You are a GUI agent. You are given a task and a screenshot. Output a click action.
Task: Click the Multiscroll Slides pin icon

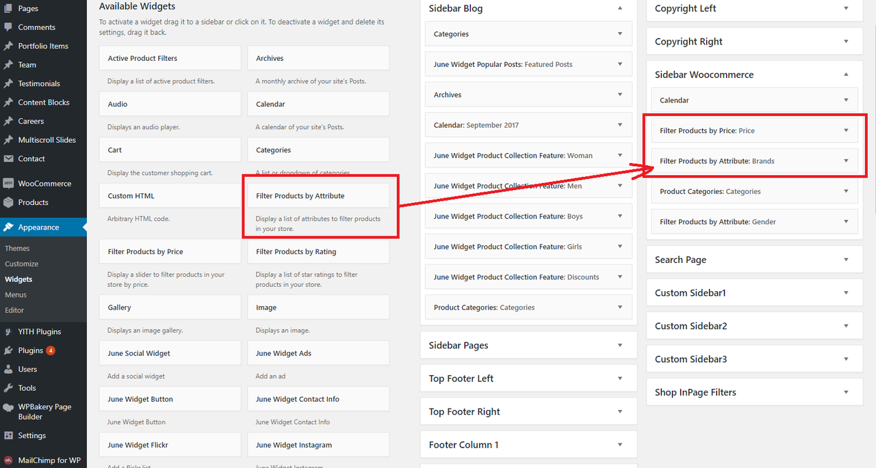8,140
